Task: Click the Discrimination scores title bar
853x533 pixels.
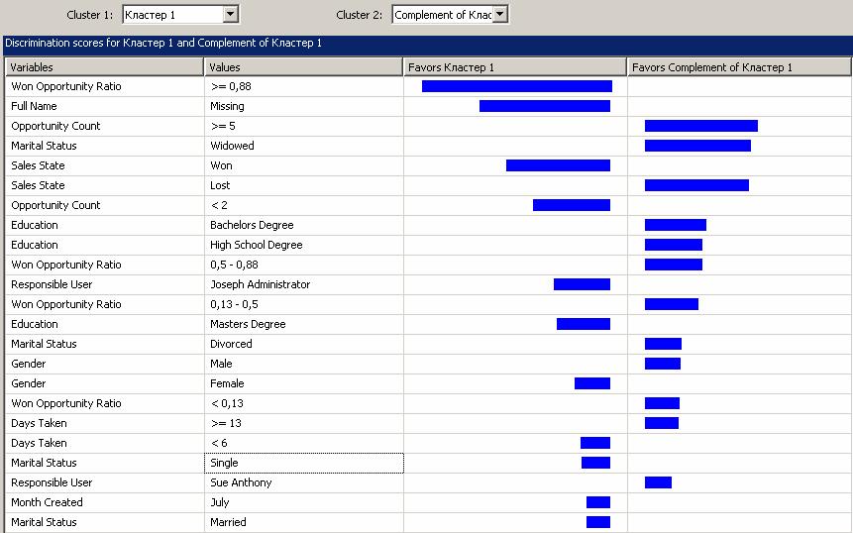Action: 428,44
